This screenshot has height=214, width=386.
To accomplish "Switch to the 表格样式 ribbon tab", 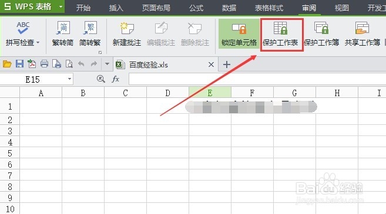I will pyautogui.click(x=269, y=8).
